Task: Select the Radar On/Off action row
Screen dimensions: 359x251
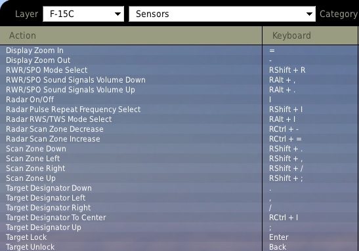Action: 131,100
